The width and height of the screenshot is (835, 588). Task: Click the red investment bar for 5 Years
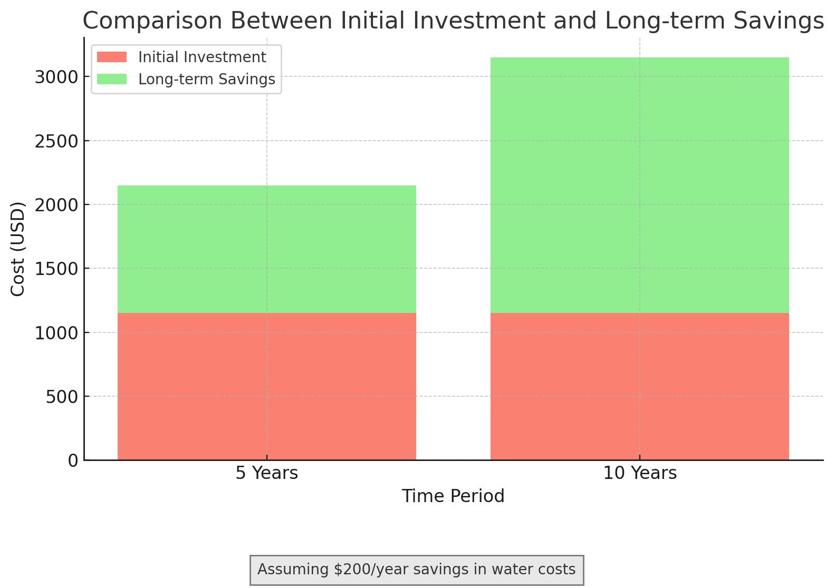(266, 386)
